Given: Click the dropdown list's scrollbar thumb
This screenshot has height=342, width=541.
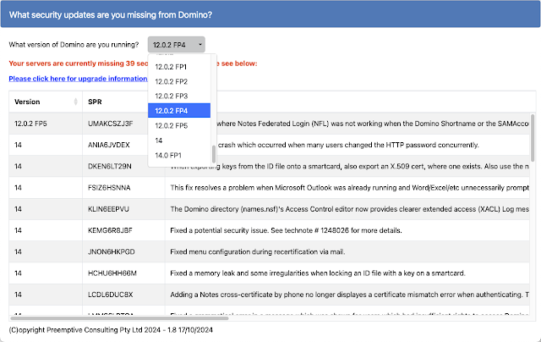Looking at the screenshot, I should [x=214, y=154].
